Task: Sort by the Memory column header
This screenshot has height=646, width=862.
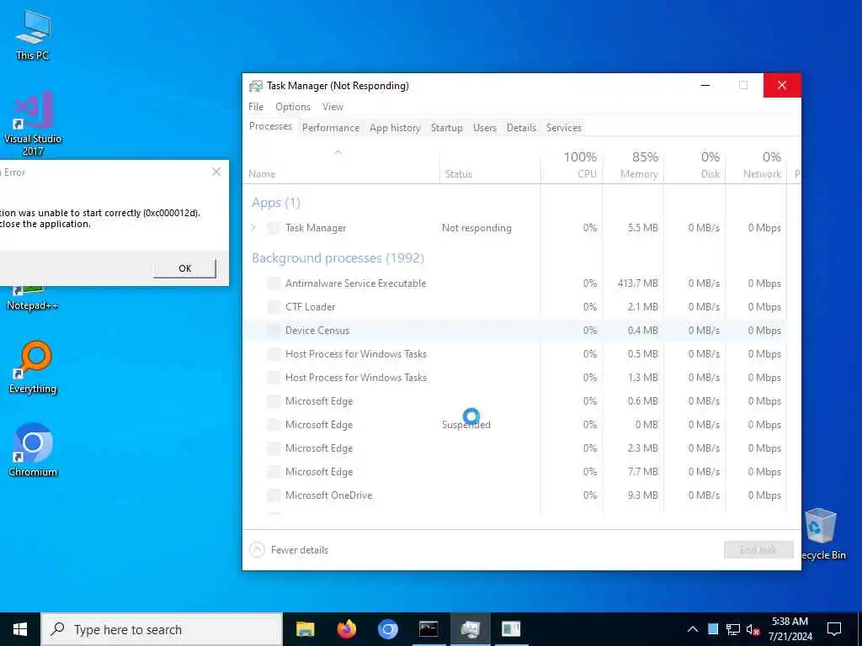Action: (x=633, y=167)
